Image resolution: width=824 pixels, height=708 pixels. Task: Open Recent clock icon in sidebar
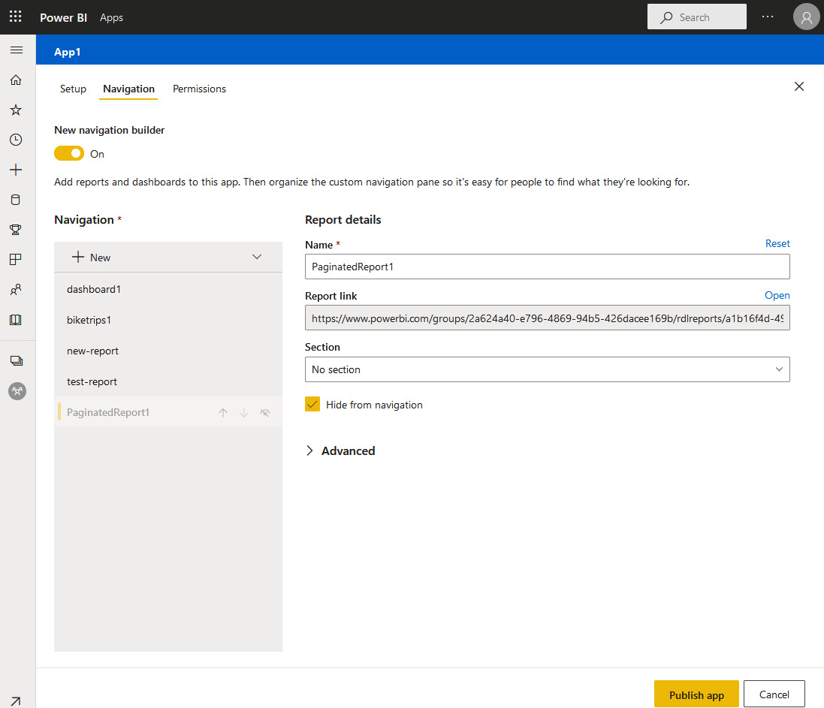click(x=16, y=140)
